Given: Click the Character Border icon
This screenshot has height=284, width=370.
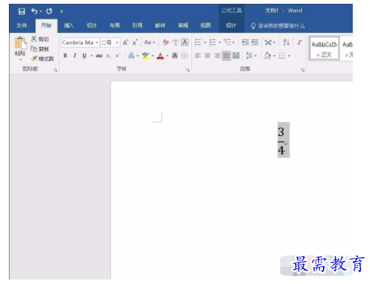Looking at the screenshot, I should (x=185, y=43).
